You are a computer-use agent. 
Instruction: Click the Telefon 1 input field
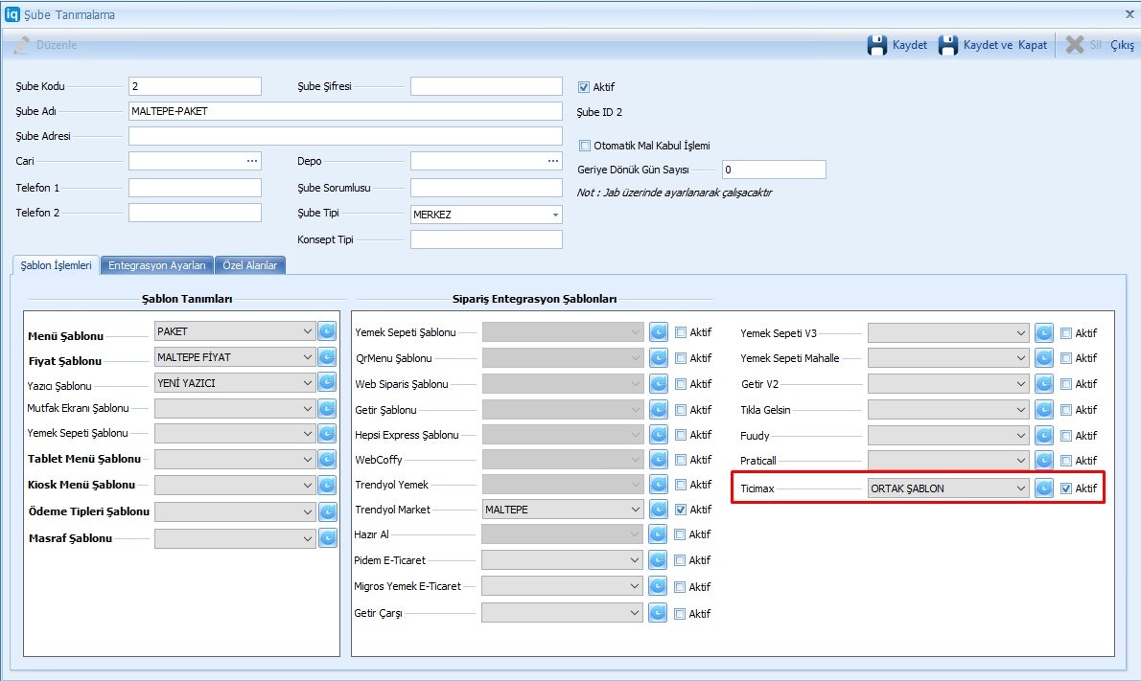pos(195,188)
